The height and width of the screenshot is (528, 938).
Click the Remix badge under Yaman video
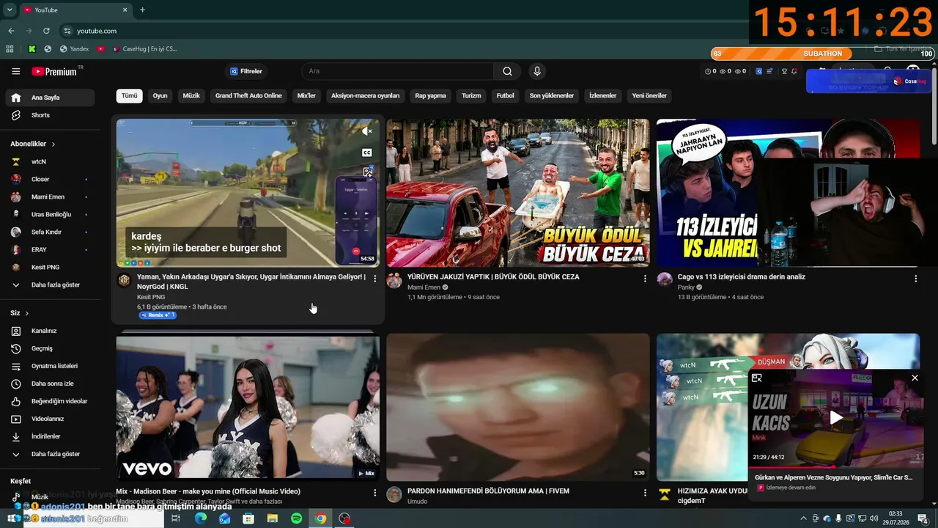coord(158,315)
